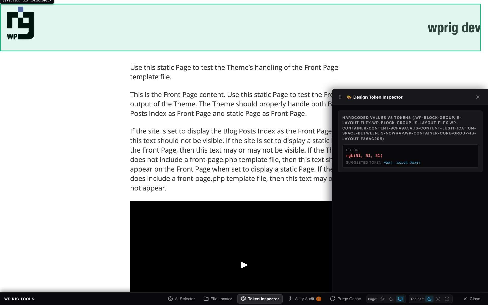Purge Cache from the toolbar

click(x=345, y=299)
